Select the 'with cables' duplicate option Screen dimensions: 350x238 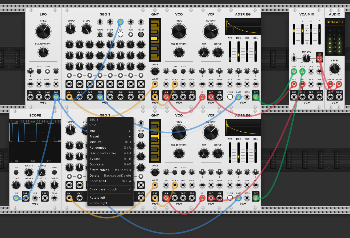coord(110,170)
